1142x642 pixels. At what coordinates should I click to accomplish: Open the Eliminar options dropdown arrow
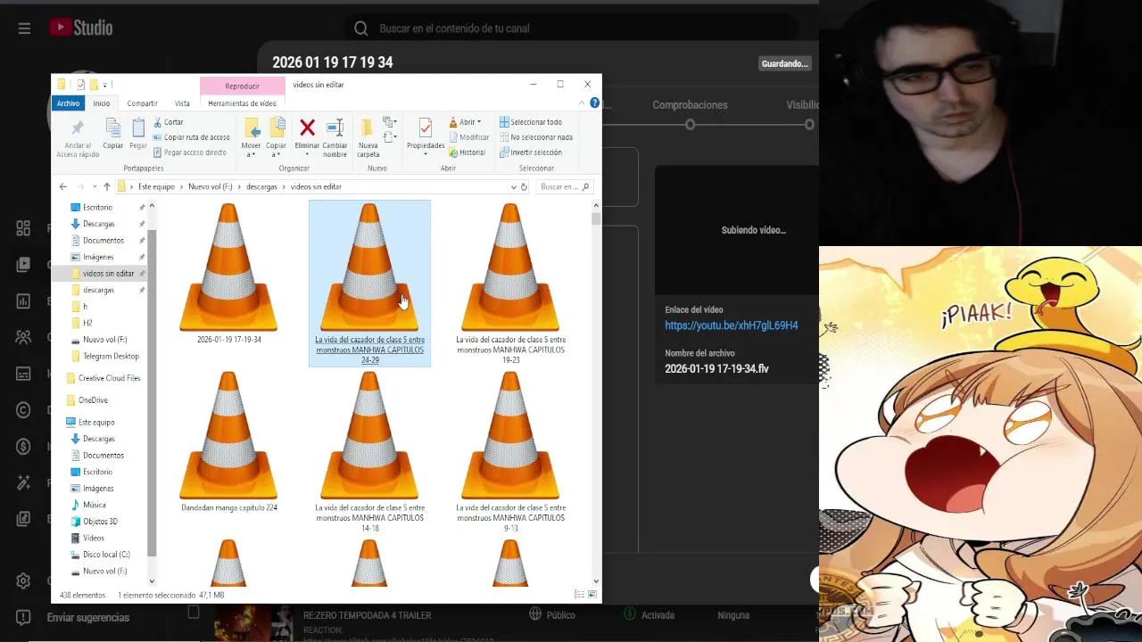(307, 153)
